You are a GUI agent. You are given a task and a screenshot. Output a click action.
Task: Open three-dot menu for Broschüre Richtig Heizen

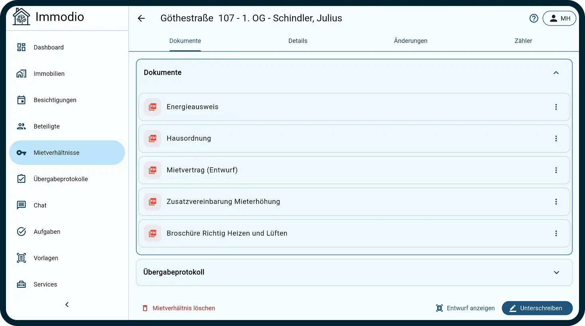(x=556, y=233)
